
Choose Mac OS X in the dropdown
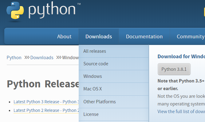[114, 89]
